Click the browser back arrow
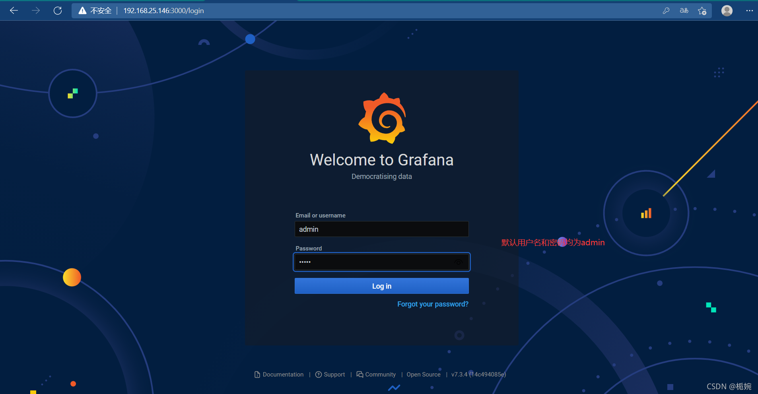758x394 pixels. point(14,11)
